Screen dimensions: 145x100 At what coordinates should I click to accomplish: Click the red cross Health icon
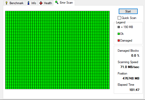point(41,3)
